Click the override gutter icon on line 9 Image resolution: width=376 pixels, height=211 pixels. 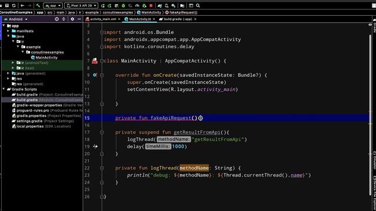95,75
